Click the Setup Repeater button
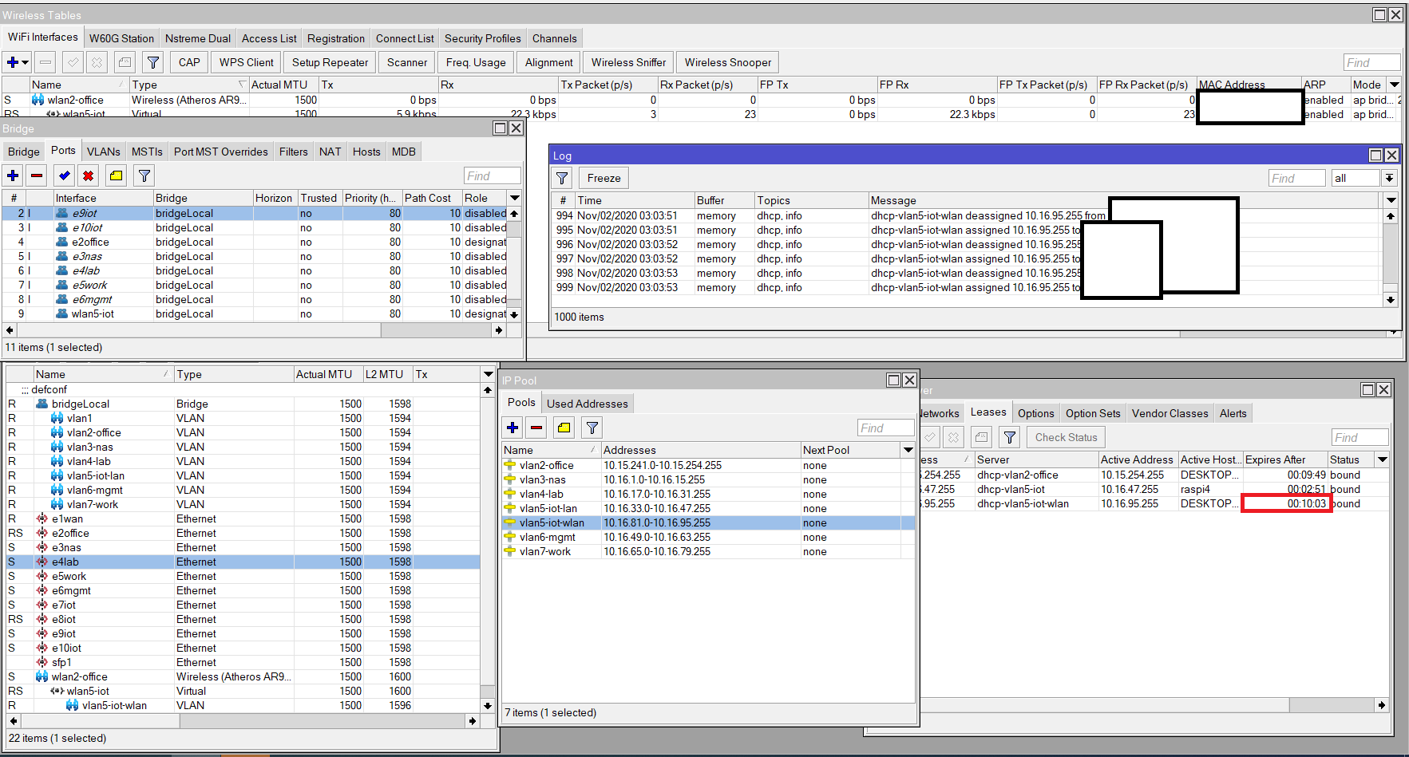Viewport: 1409px width, 757px height. 330,62
